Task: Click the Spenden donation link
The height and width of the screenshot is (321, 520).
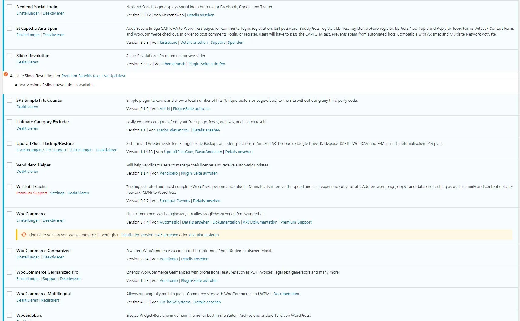Action: click(x=236, y=43)
